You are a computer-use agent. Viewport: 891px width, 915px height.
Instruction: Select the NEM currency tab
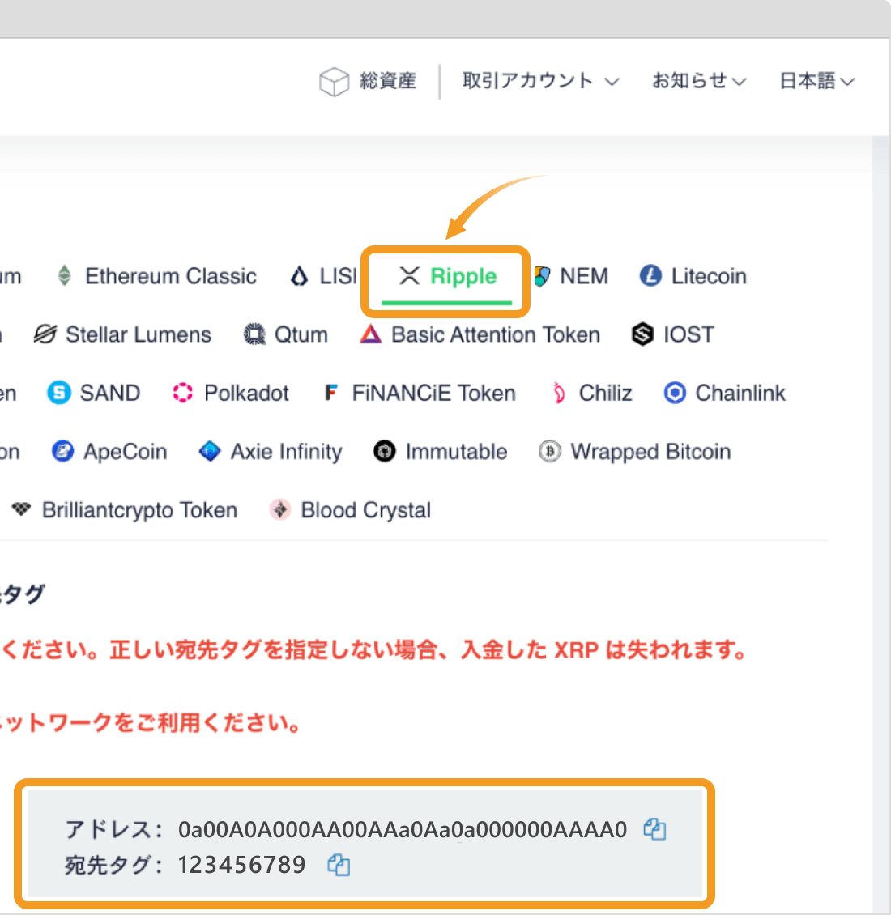[x=572, y=276]
